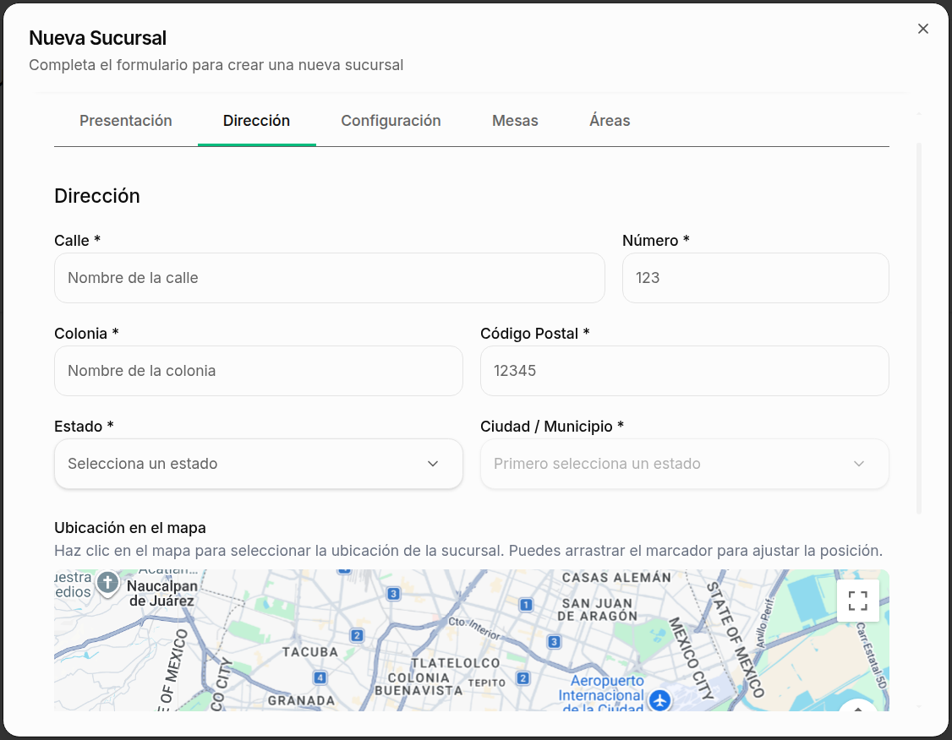Open the Mesas tab

click(x=515, y=121)
